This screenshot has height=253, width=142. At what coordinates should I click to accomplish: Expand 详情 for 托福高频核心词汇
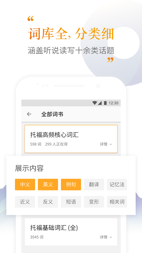click(106, 144)
